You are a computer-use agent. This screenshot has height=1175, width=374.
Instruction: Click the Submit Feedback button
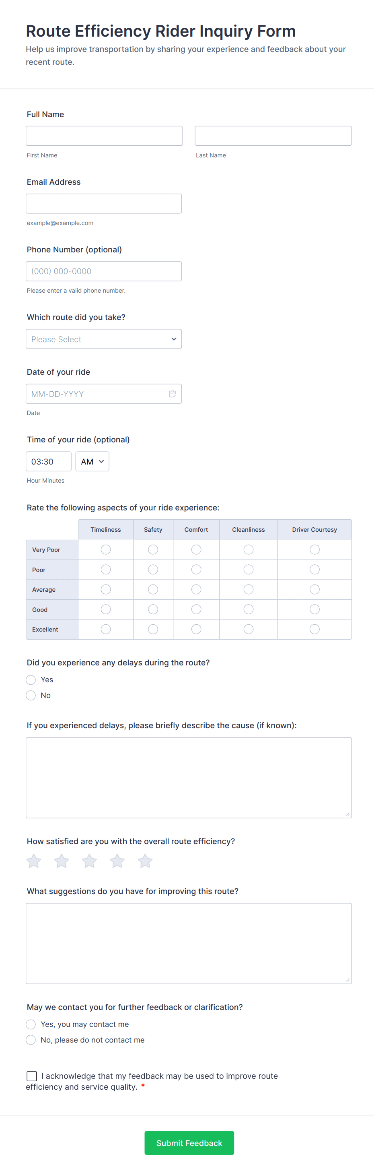click(189, 1143)
